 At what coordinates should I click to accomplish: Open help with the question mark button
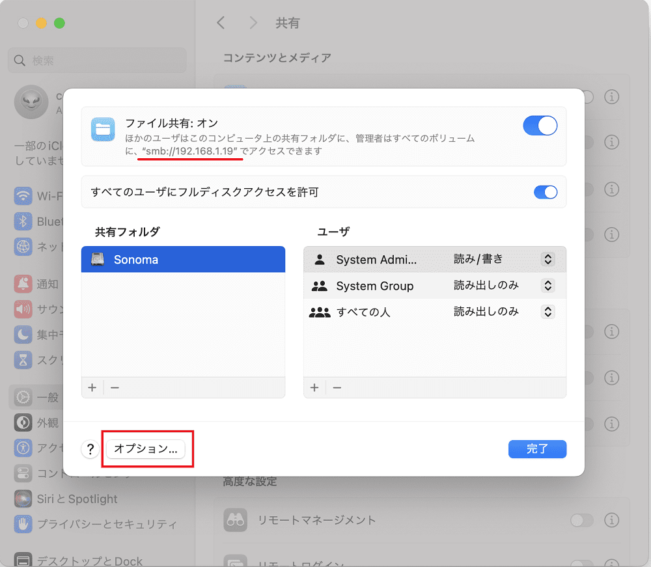(90, 449)
